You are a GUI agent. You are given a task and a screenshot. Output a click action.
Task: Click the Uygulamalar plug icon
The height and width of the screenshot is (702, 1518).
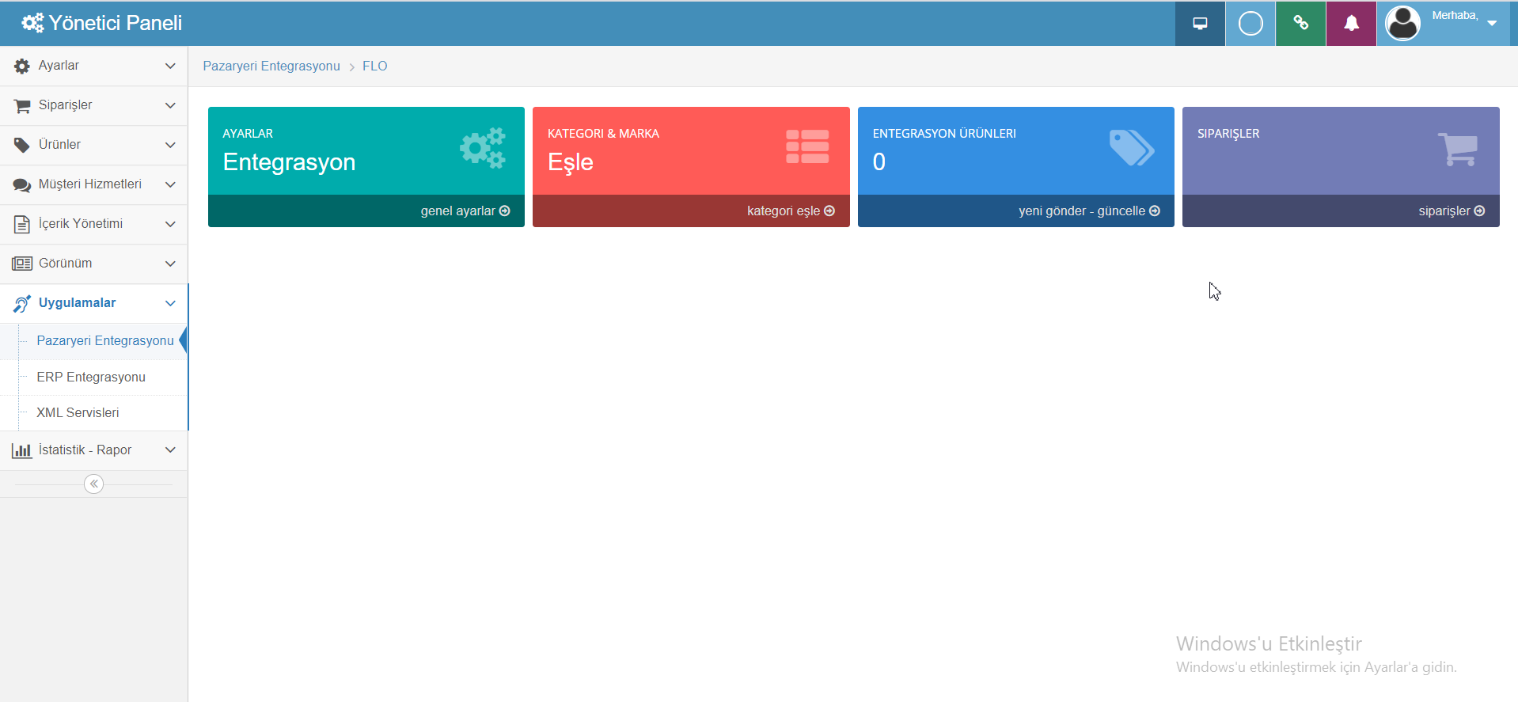pos(22,303)
